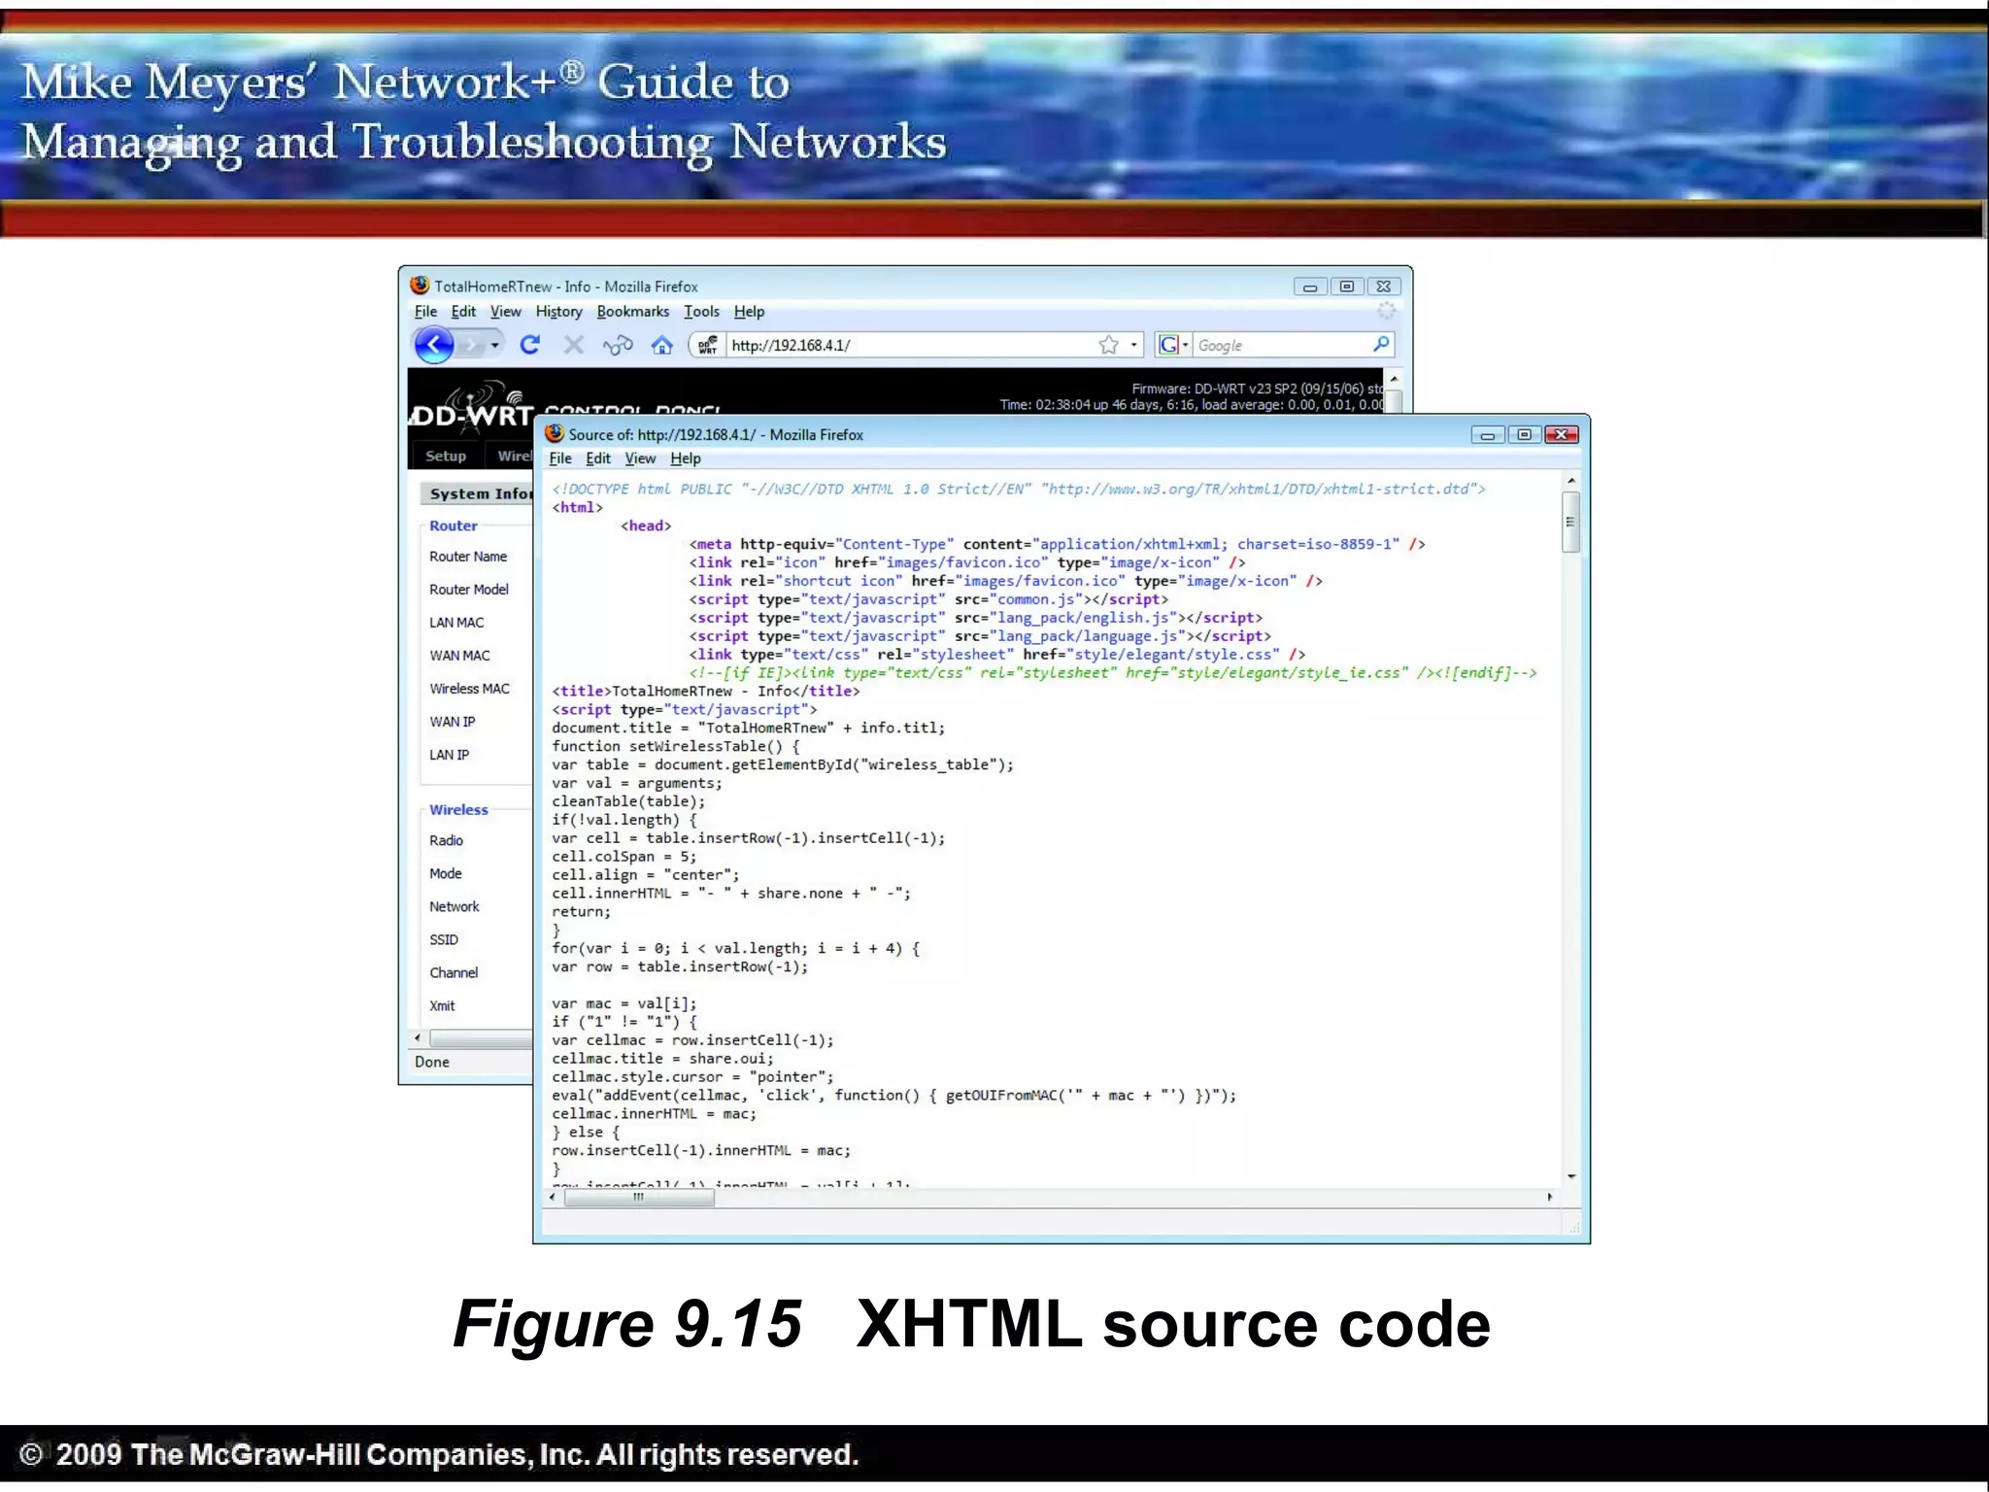Open View menu in Source window
This screenshot has height=1492, width=1989.
point(640,458)
